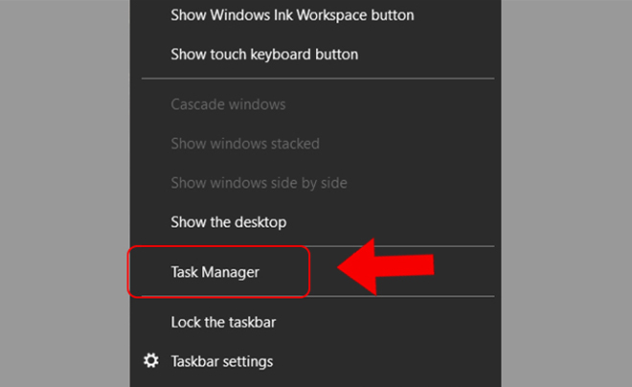Click checkmark space left of Lock the taskbar
632x387 pixels.
tap(151, 322)
